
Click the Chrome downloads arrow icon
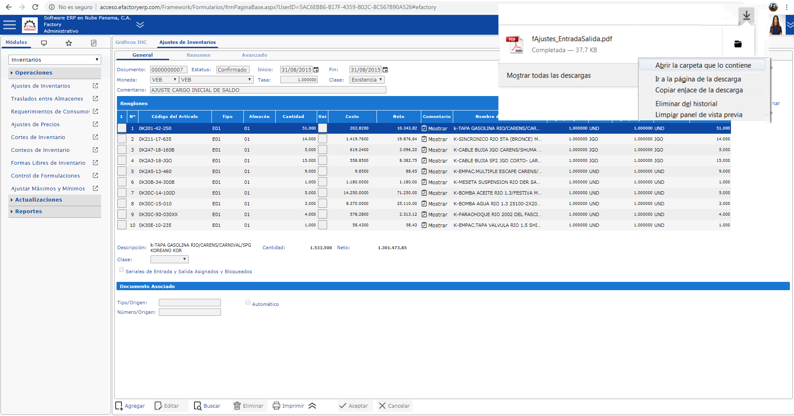pos(746,16)
